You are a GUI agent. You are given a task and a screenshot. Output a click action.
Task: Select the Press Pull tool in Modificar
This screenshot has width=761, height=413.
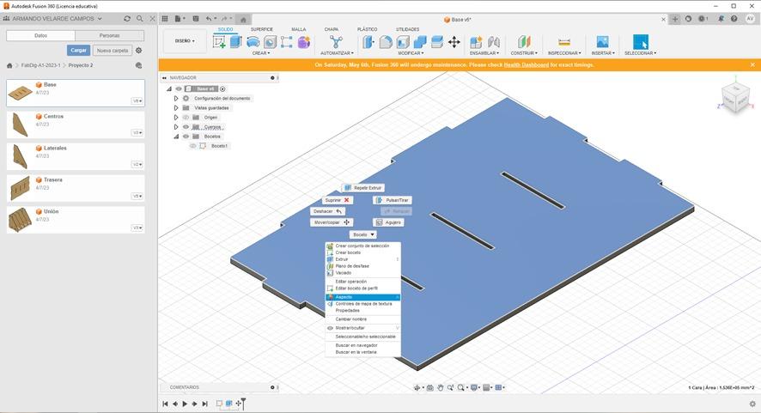(368, 42)
